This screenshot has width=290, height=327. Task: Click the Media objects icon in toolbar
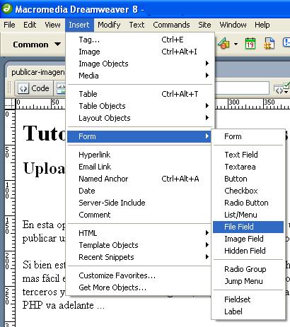224,43
